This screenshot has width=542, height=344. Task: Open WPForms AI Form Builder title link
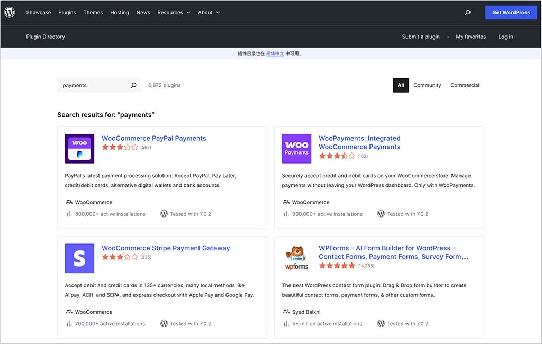tap(393, 252)
